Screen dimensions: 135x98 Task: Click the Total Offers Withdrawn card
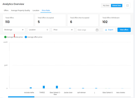(115, 20)
